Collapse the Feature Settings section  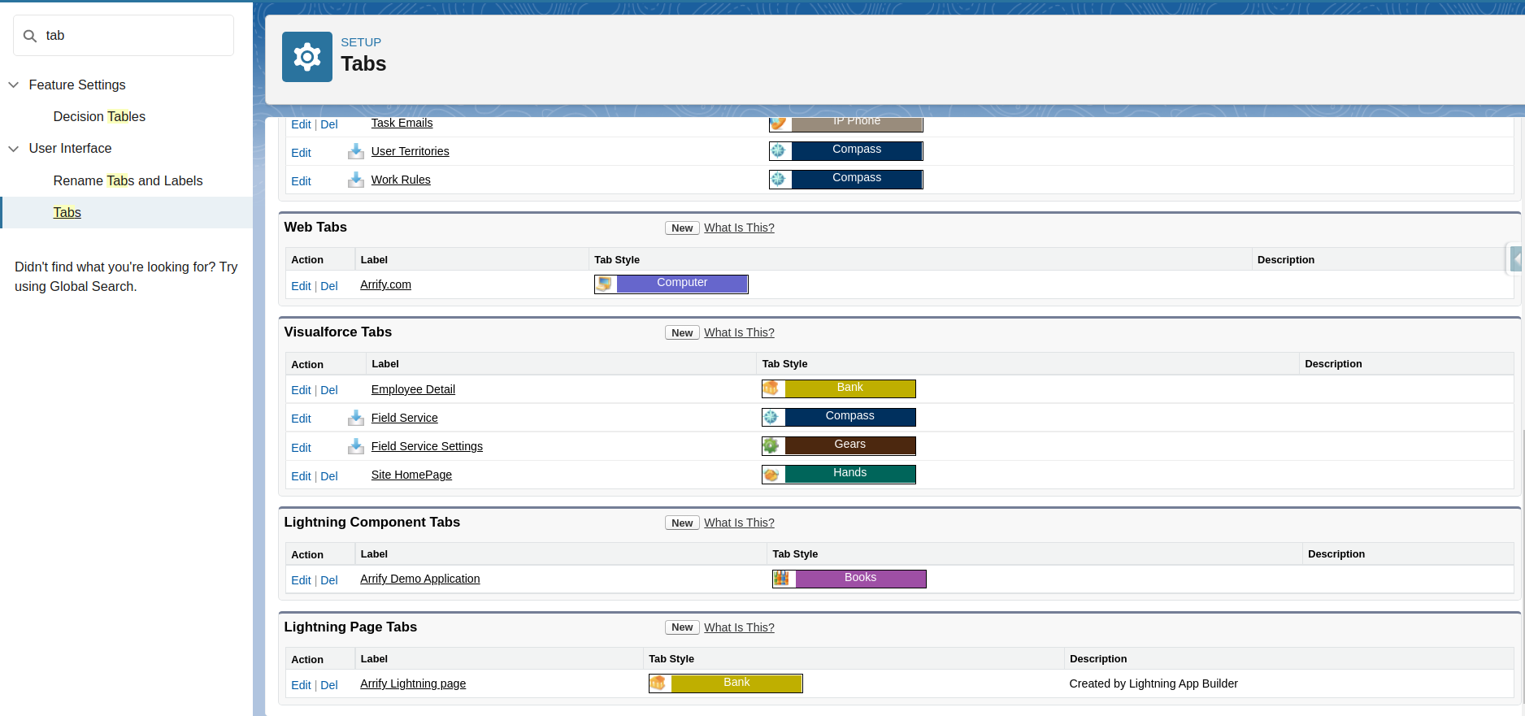point(13,85)
